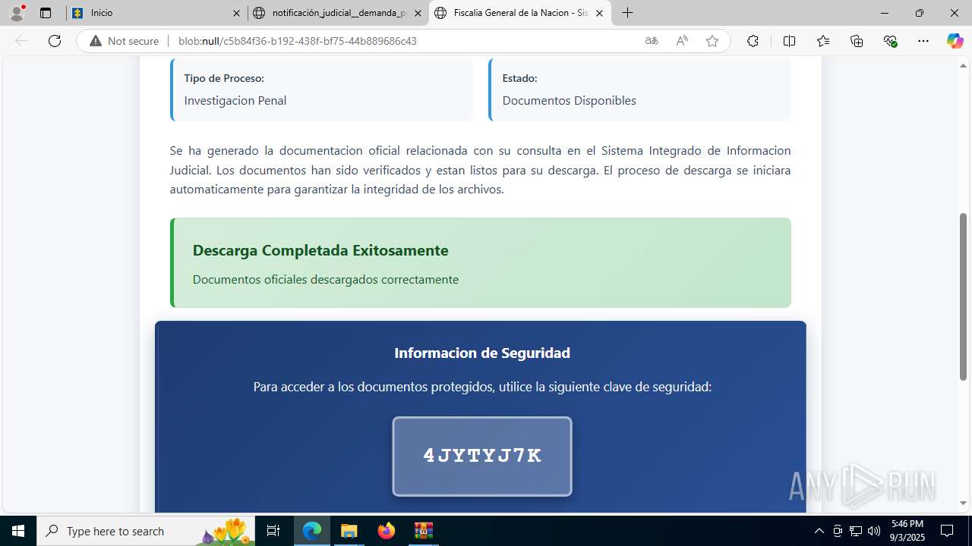Open the network status tray icon

click(x=856, y=531)
